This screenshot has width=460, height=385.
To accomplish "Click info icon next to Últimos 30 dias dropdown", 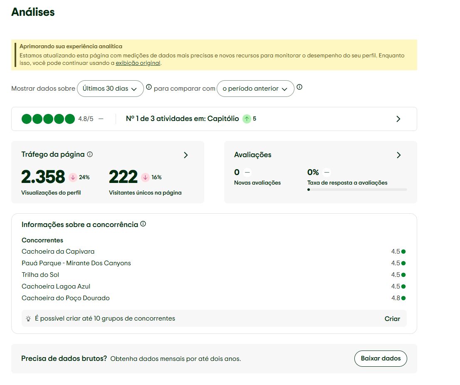I will click(x=149, y=87).
